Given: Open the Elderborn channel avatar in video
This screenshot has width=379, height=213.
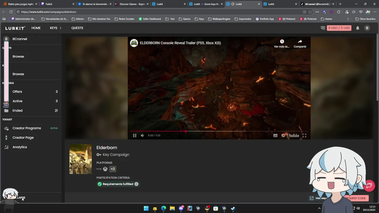Looking at the screenshot, I should coord(134,43).
